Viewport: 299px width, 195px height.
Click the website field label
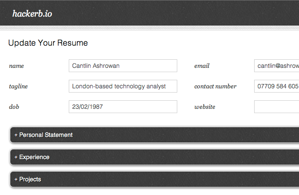pos(205,107)
